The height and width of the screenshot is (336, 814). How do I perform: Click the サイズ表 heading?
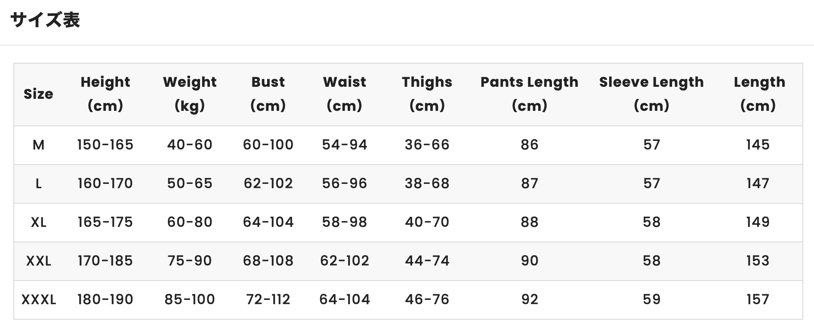coord(45,20)
